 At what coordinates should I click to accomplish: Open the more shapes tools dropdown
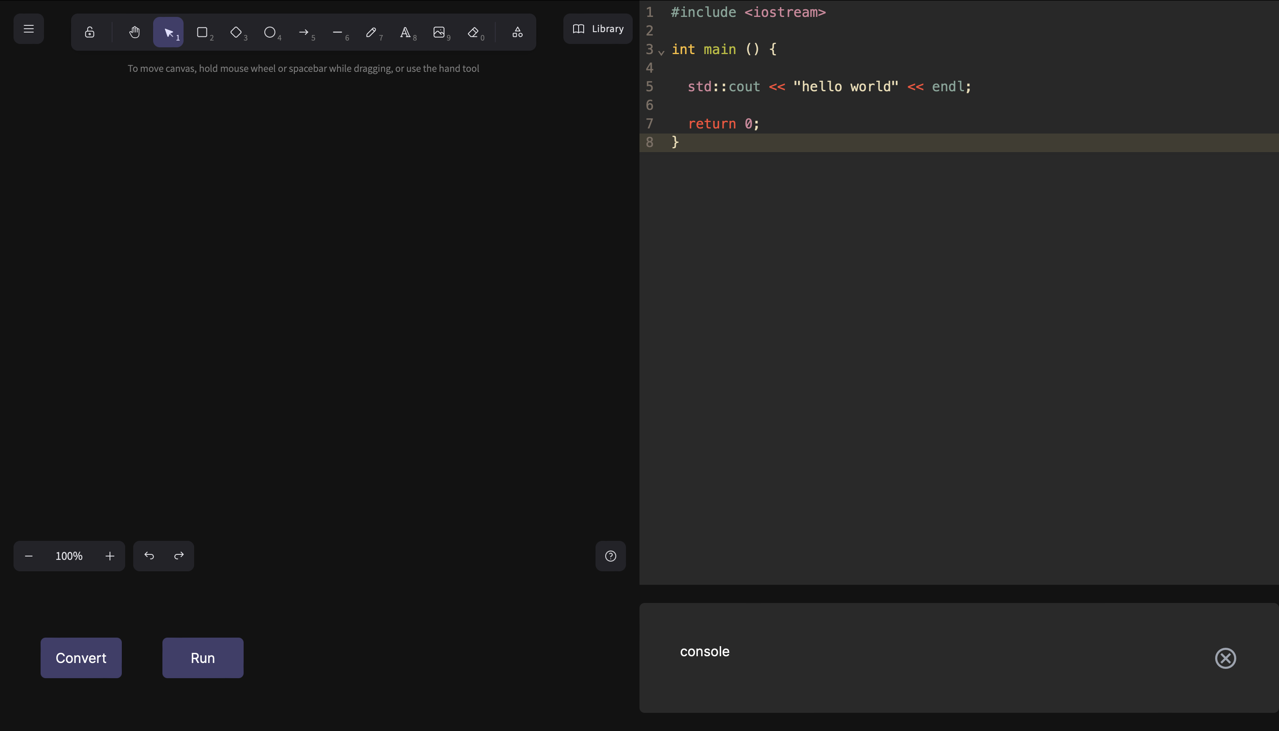pos(517,32)
